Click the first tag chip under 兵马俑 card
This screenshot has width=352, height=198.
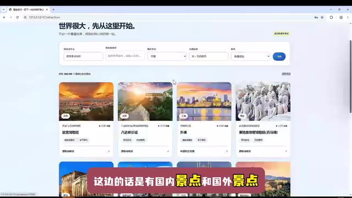245,140
